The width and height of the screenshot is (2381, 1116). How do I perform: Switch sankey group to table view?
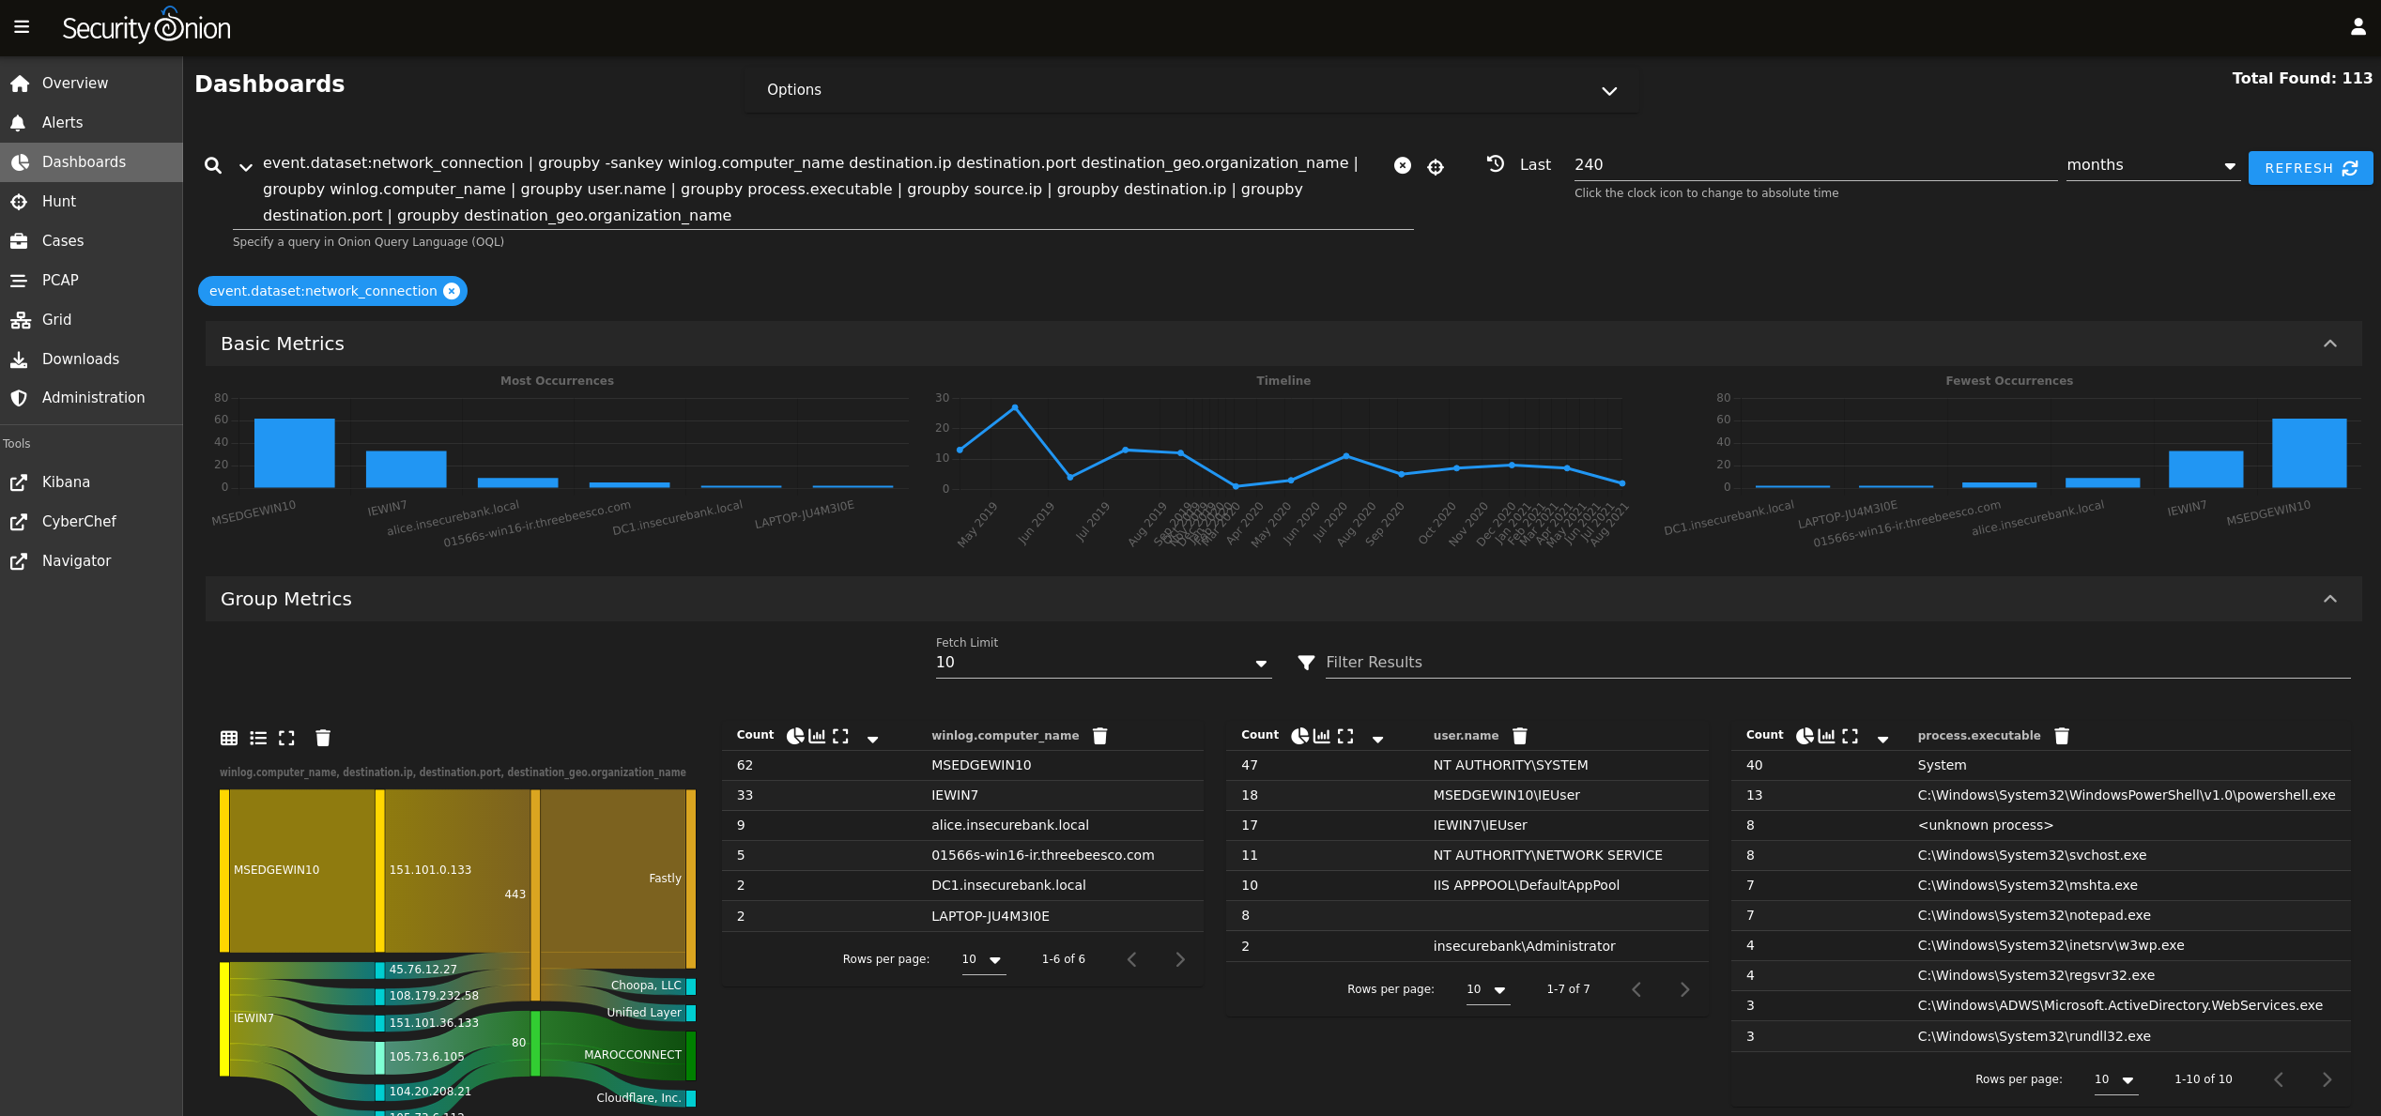(229, 738)
